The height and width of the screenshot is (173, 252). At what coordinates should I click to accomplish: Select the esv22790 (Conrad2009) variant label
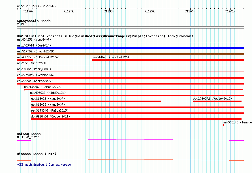coord(35,81)
